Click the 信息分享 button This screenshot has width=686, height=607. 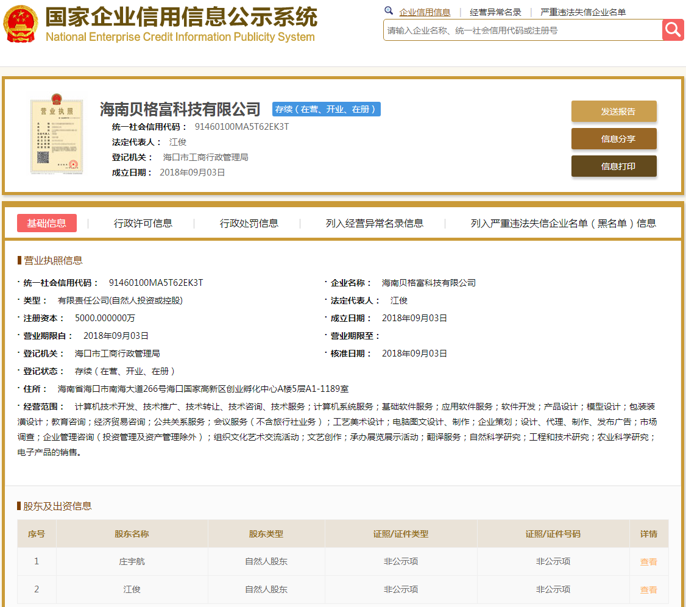(614, 139)
